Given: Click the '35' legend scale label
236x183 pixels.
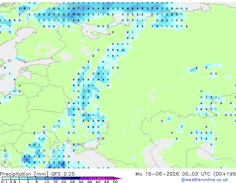Looking at the screenshot, I should tap(89, 182).
